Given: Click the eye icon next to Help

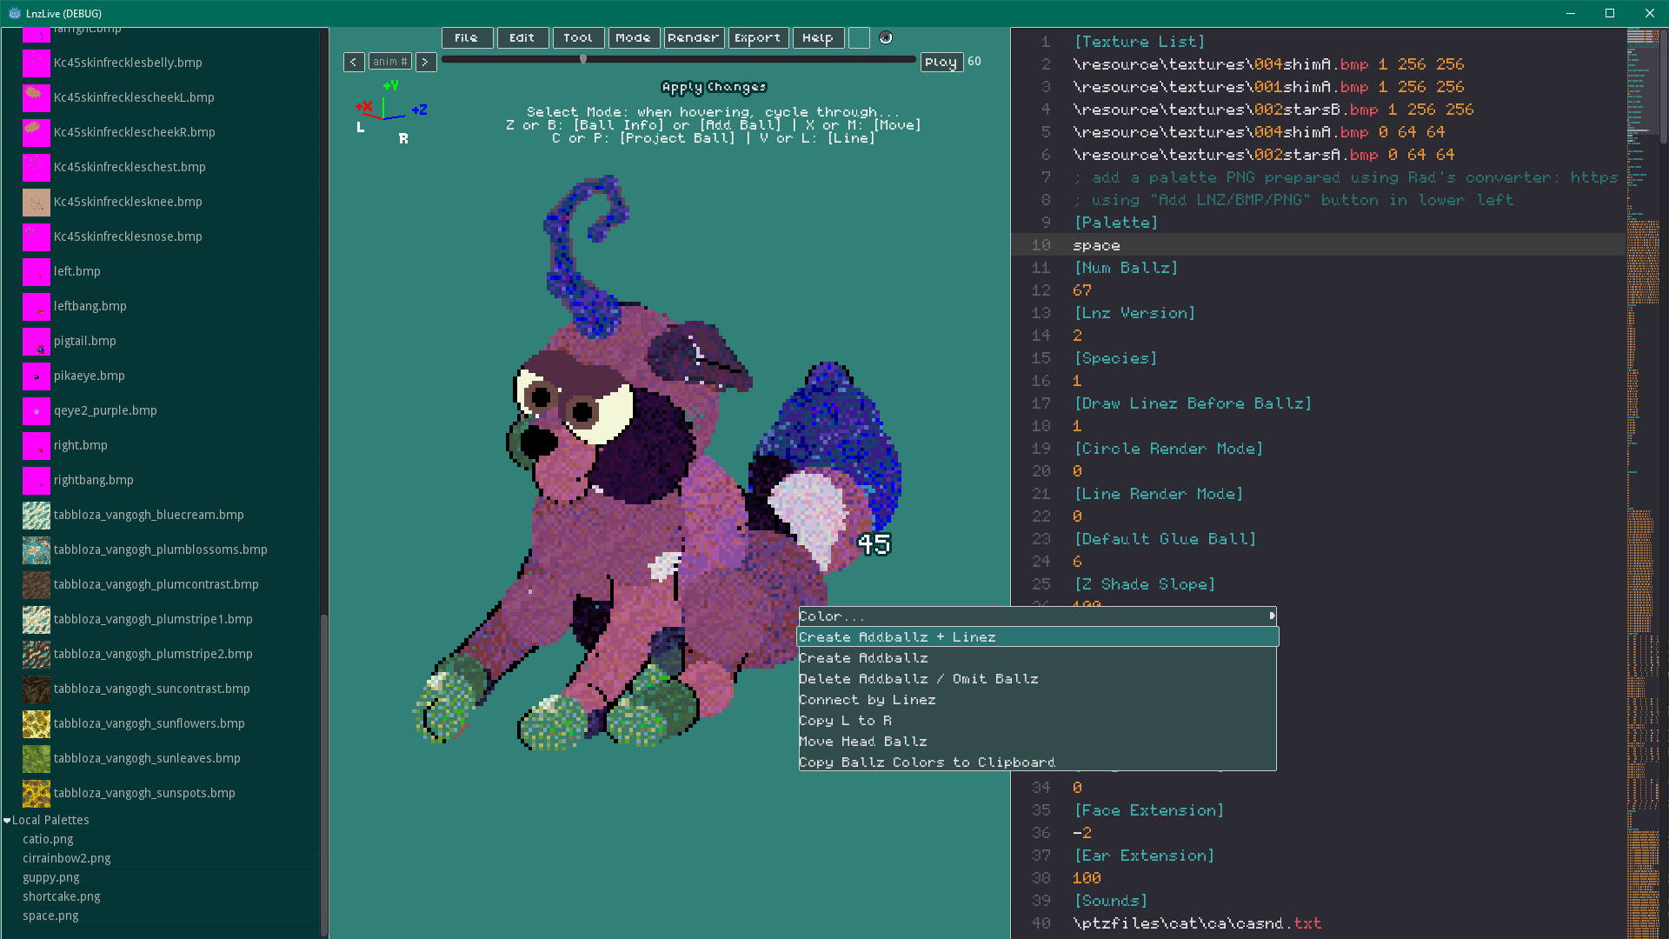Looking at the screenshot, I should point(886,37).
